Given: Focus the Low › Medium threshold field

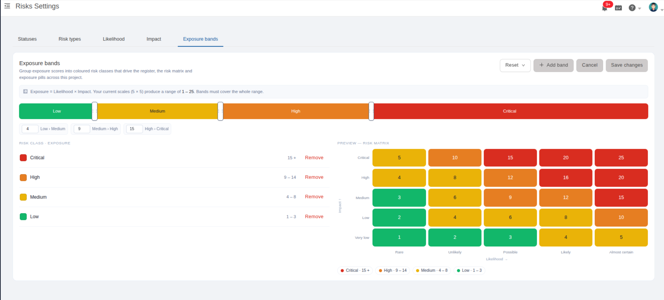Looking at the screenshot, I should (x=30, y=129).
